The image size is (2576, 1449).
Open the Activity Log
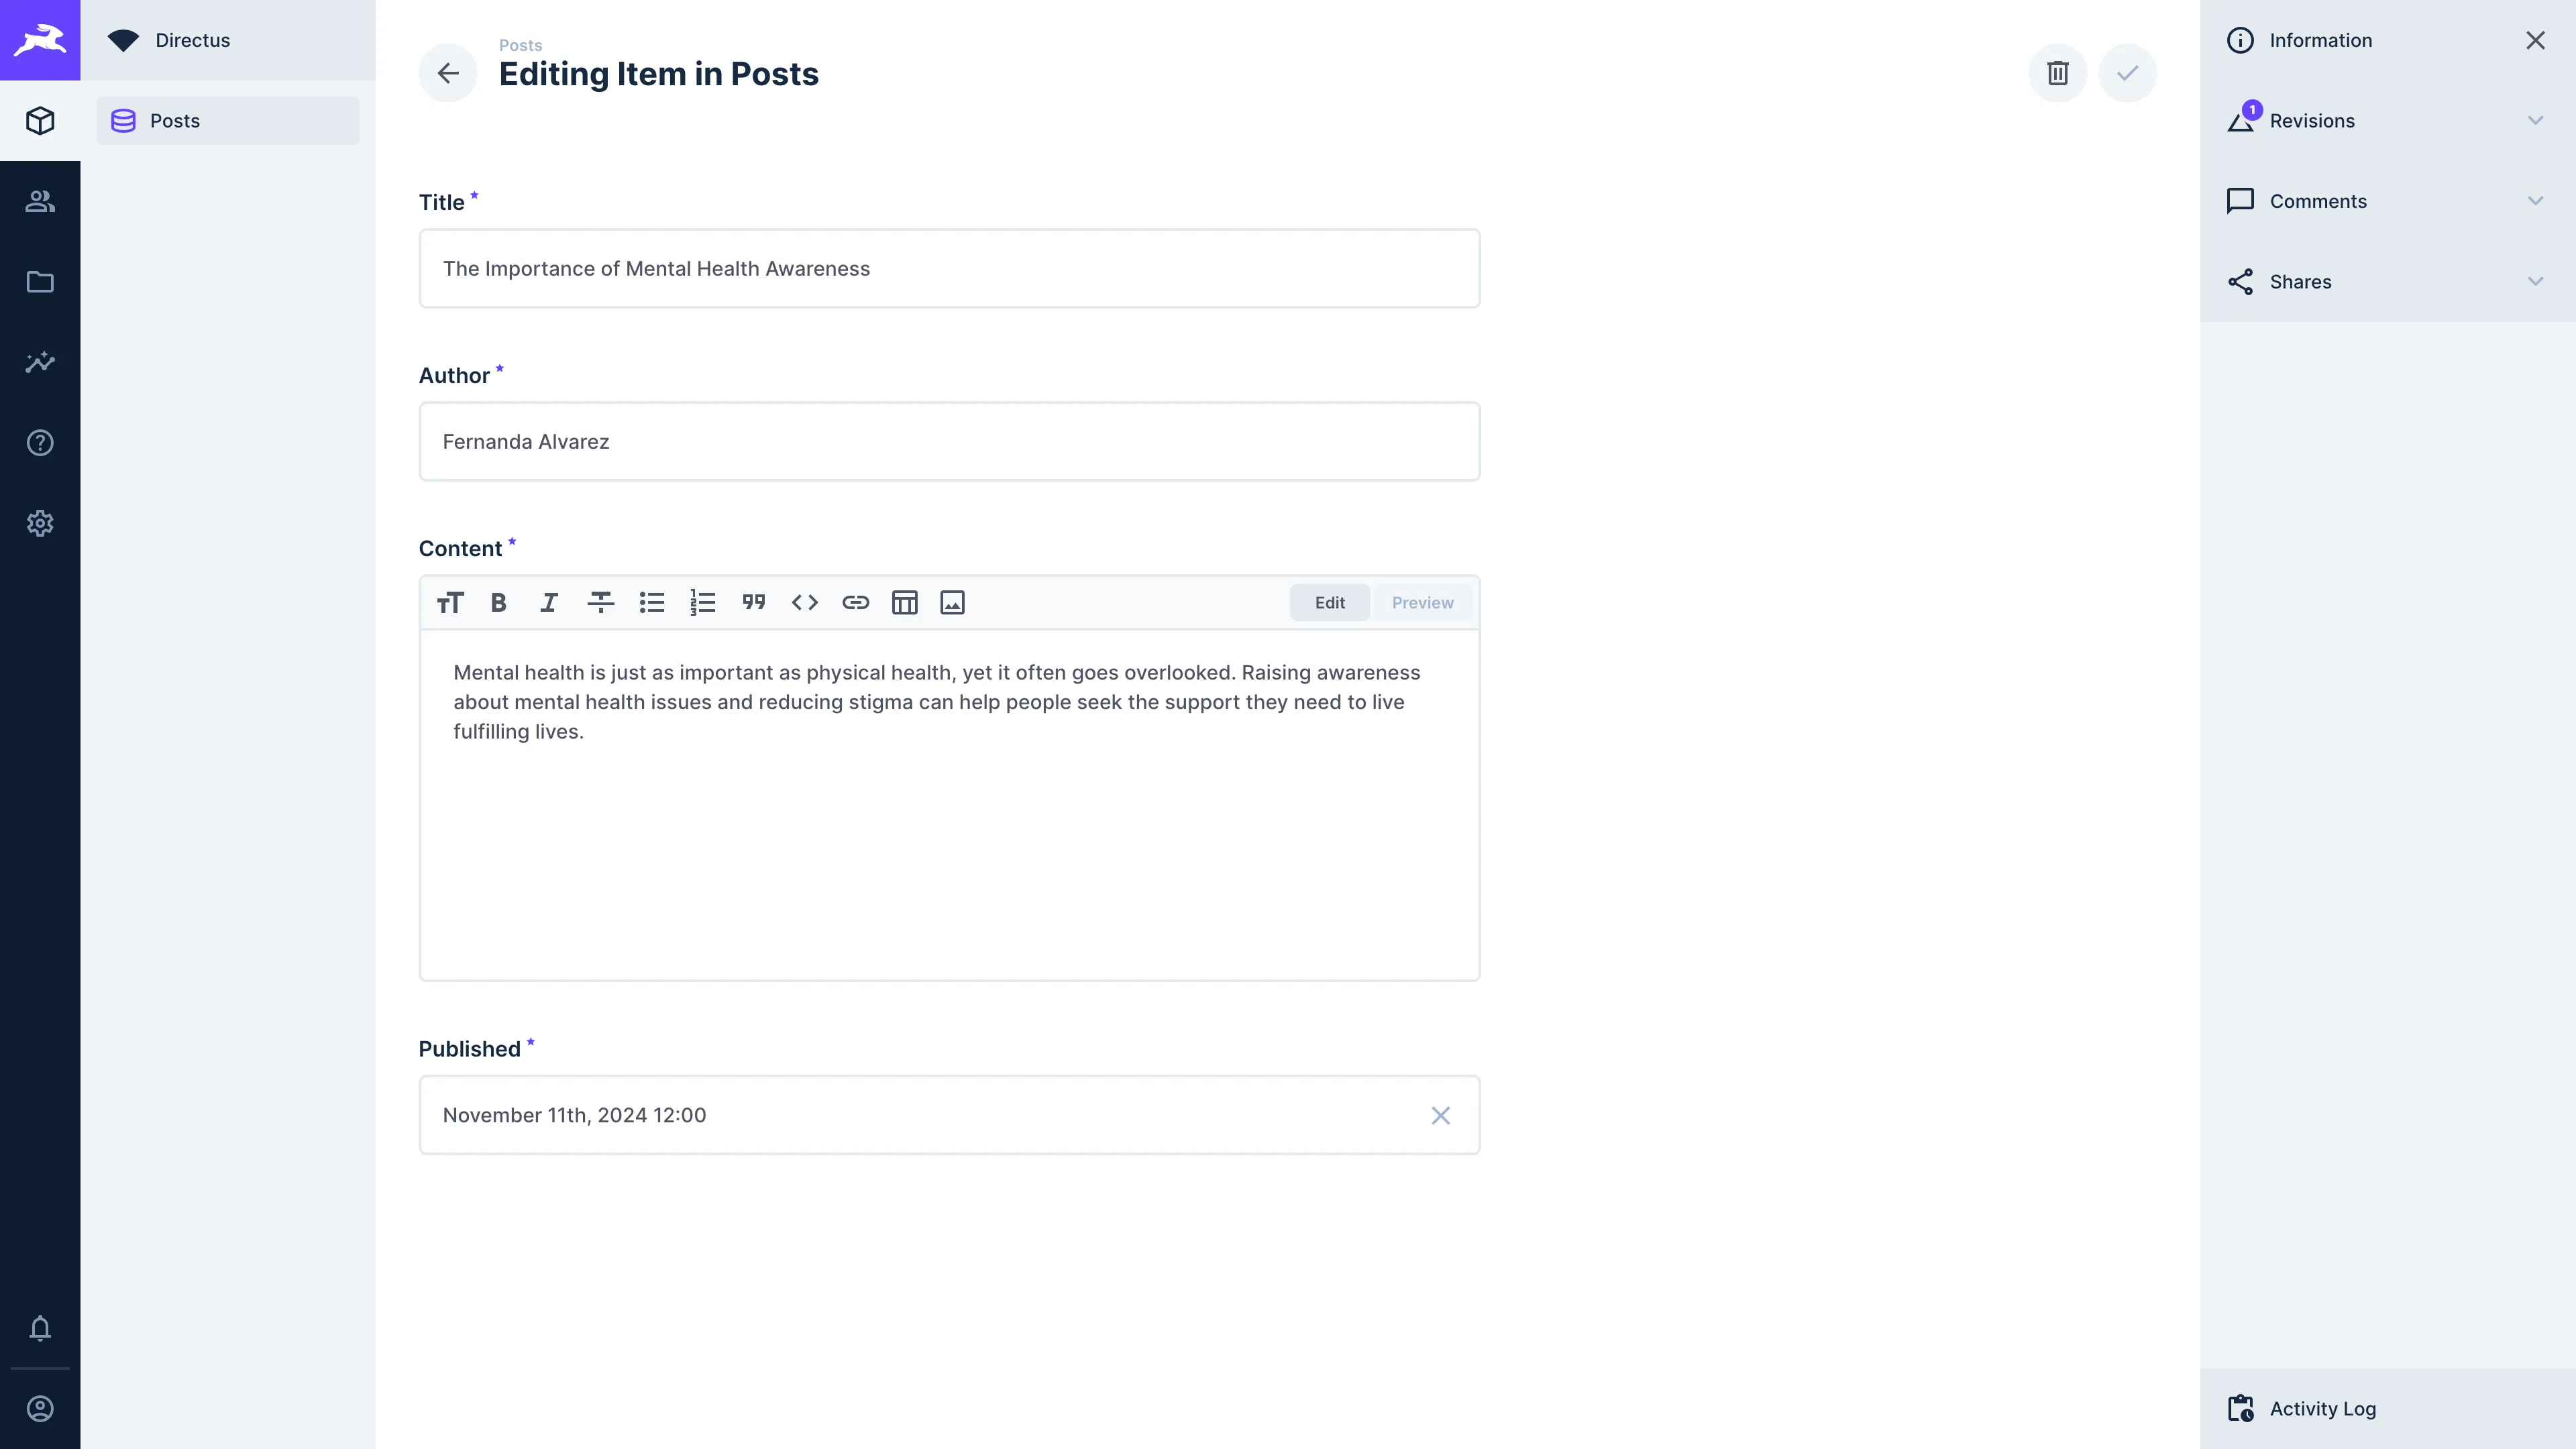tap(2322, 1408)
